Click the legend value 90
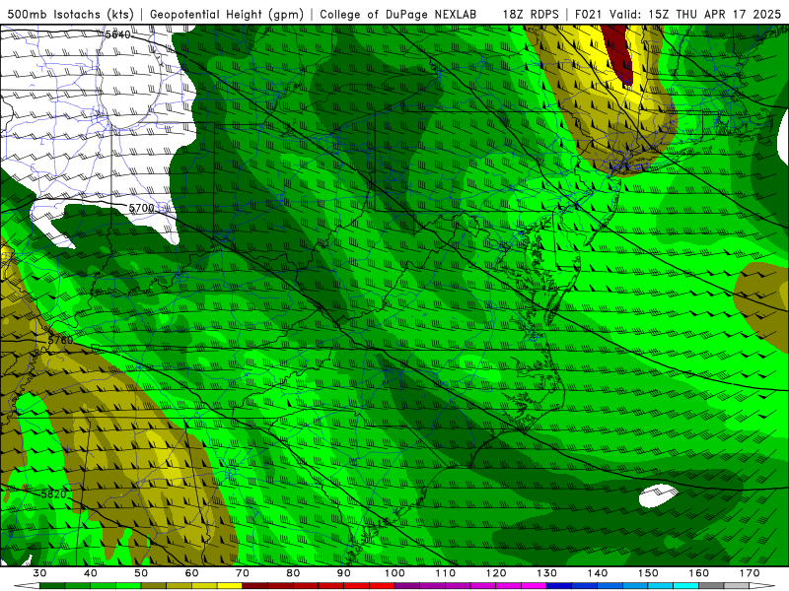Image resolution: width=789 pixels, height=591 pixels. [x=343, y=573]
